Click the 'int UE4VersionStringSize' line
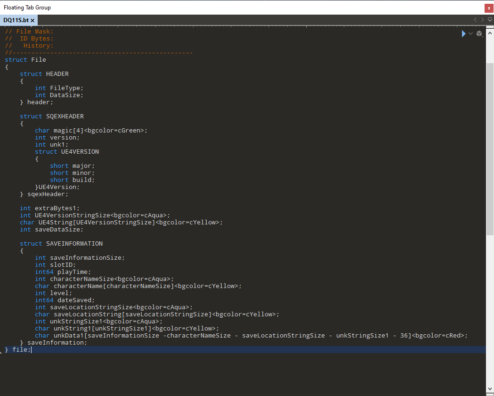Viewport: 494px width, 396px height. pyautogui.click(x=95, y=215)
